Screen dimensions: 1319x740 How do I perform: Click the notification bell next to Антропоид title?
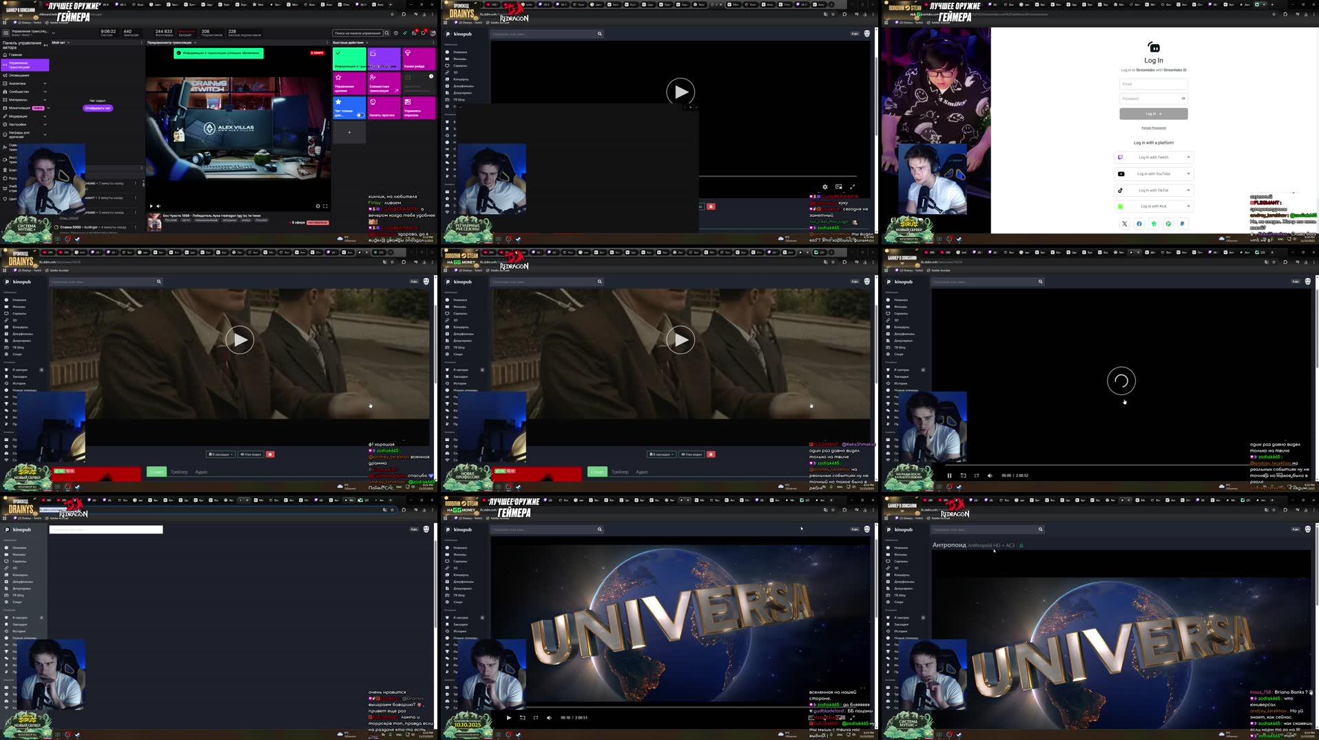1021,545
